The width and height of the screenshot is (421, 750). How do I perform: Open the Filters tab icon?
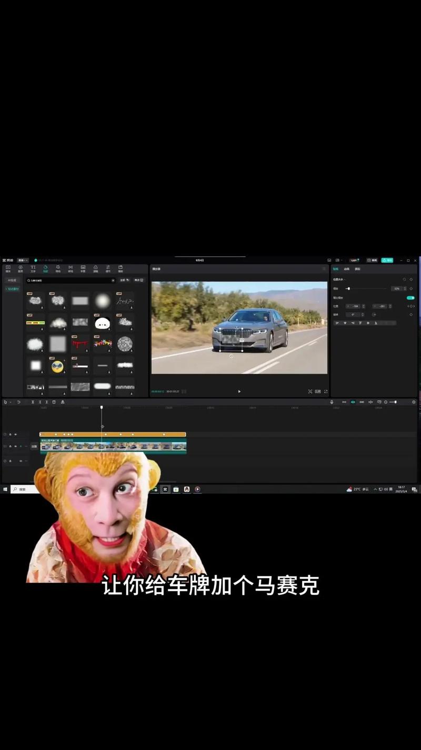pos(96,268)
